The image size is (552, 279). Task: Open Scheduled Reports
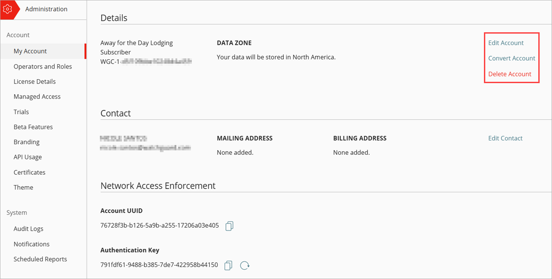40,259
